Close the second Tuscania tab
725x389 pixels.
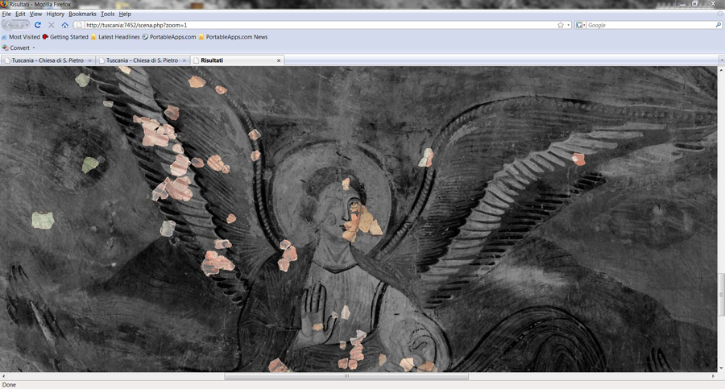(184, 60)
